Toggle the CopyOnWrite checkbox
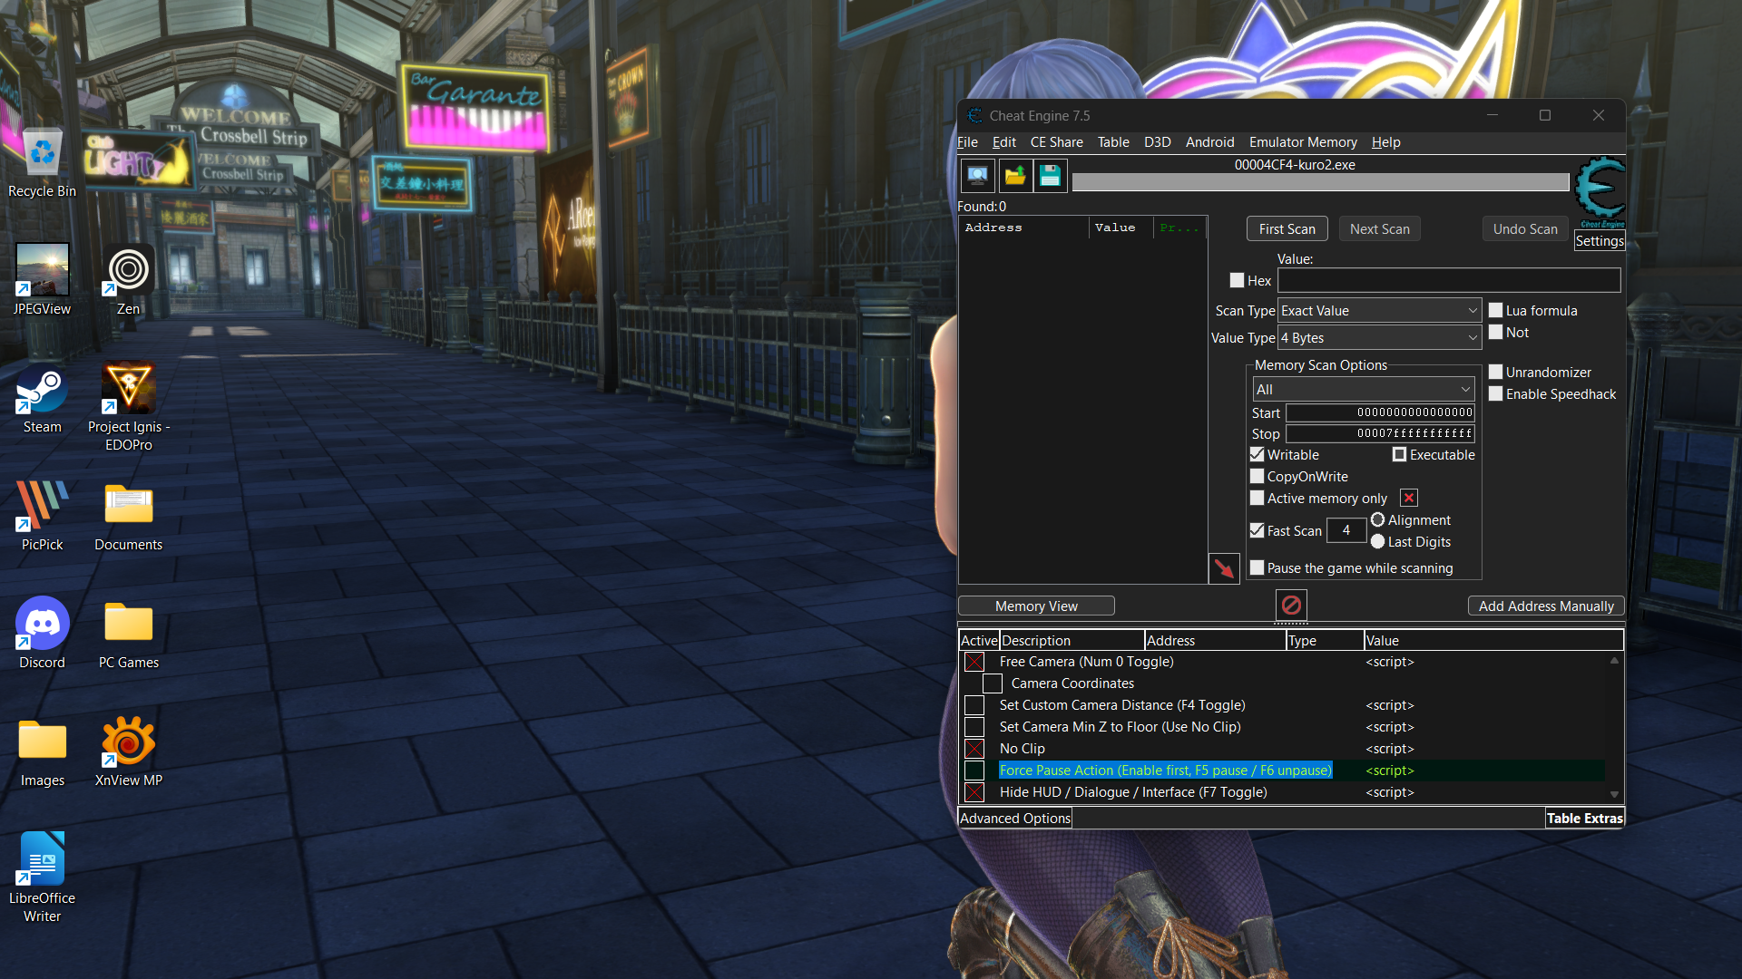The width and height of the screenshot is (1742, 979). coord(1257,476)
